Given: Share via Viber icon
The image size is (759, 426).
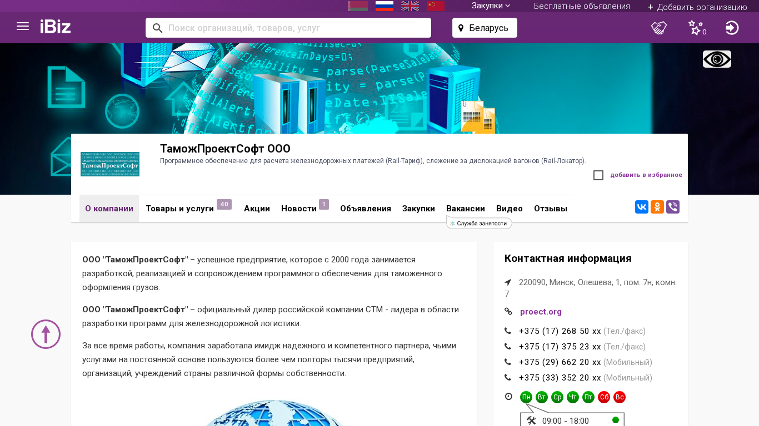Looking at the screenshot, I should pos(673,207).
